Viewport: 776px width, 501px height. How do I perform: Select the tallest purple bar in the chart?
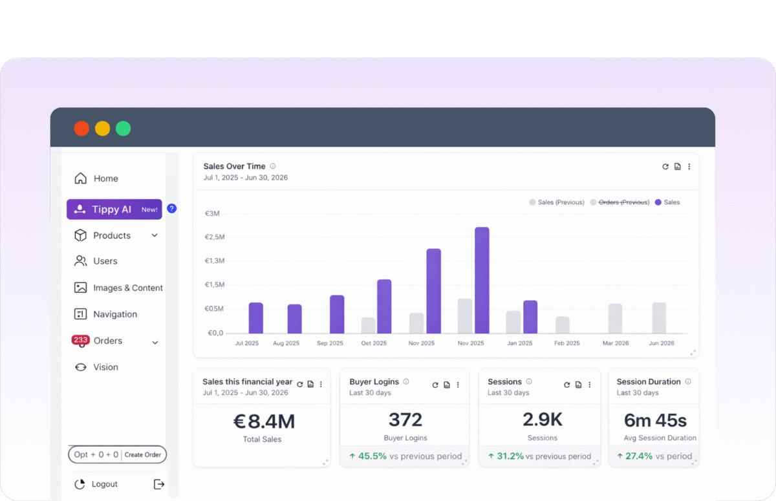pos(482,279)
